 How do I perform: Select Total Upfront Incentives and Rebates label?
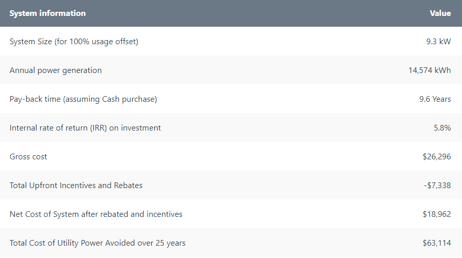tap(76, 186)
